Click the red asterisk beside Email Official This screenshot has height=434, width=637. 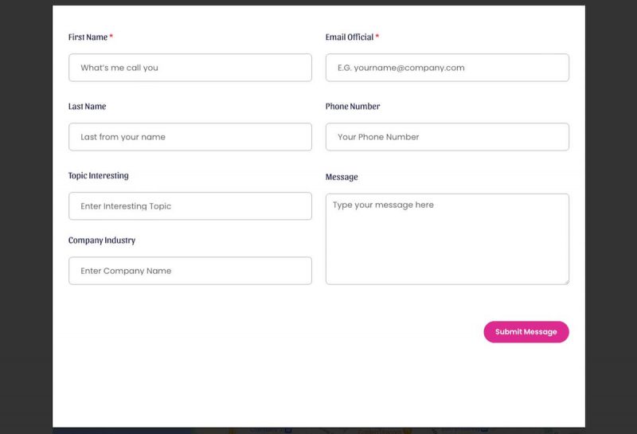coord(377,37)
